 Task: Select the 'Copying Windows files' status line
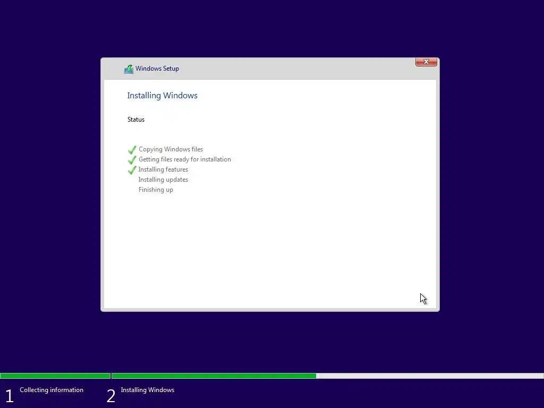171,149
